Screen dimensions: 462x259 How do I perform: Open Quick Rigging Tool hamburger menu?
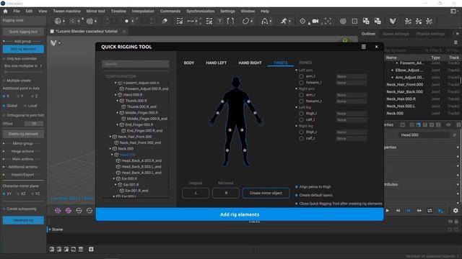pyautogui.click(x=364, y=47)
